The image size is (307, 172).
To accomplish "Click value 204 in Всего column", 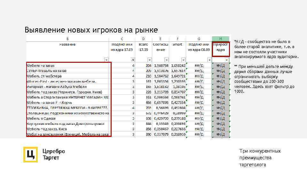I will coord(148,66).
